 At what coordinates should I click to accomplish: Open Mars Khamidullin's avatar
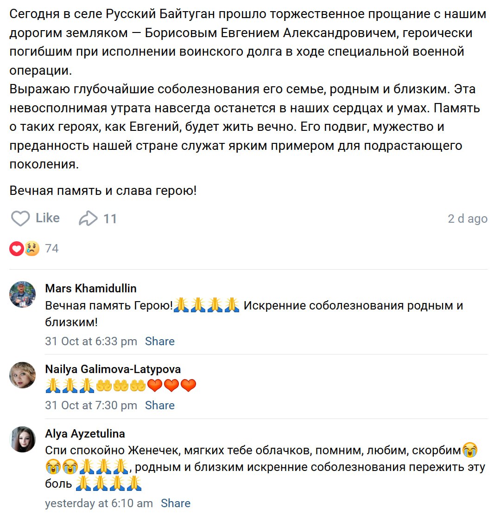(x=22, y=294)
